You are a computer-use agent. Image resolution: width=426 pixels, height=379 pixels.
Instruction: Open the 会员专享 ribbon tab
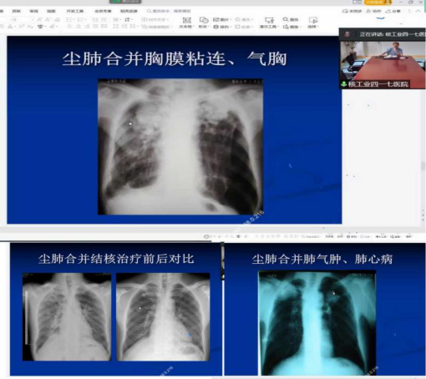tap(103, 11)
